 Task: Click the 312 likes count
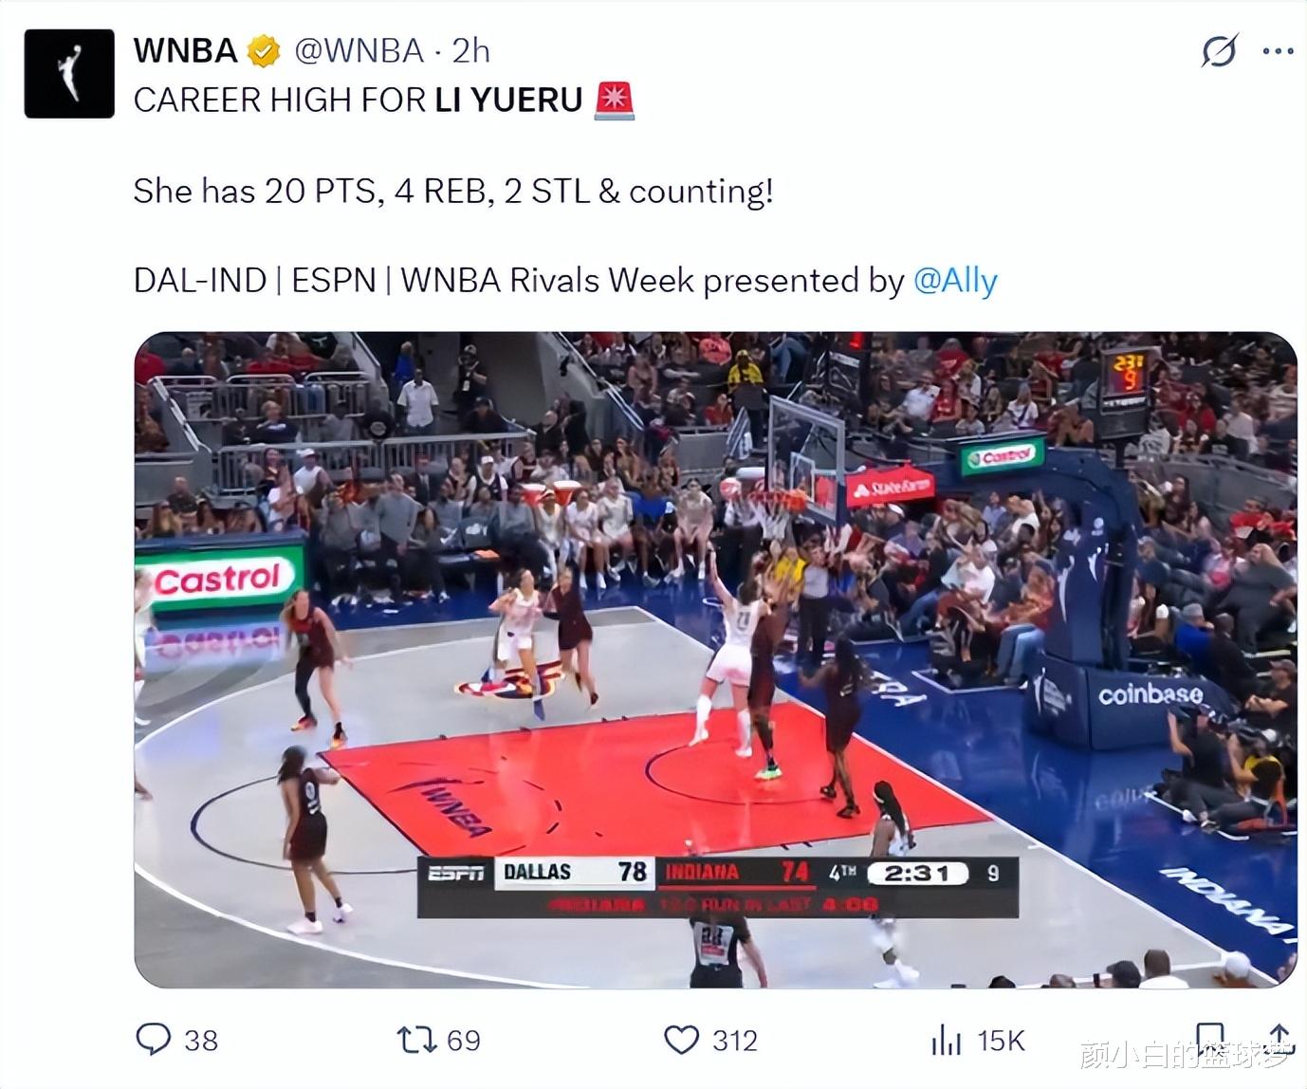point(735,1041)
